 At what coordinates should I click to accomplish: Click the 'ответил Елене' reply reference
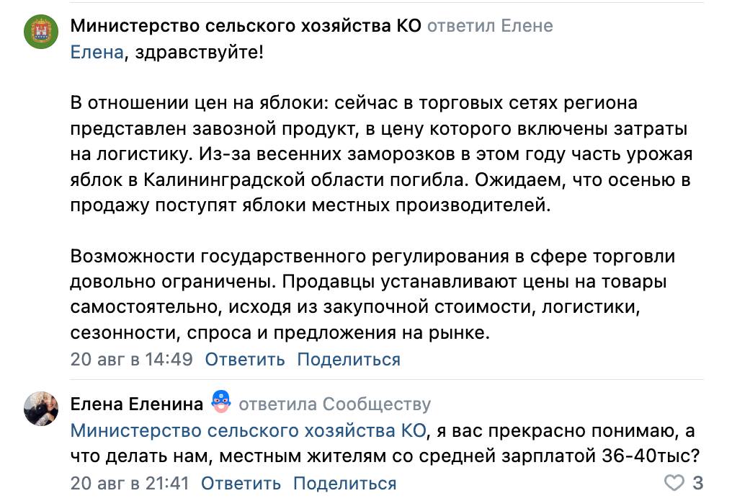click(490, 26)
